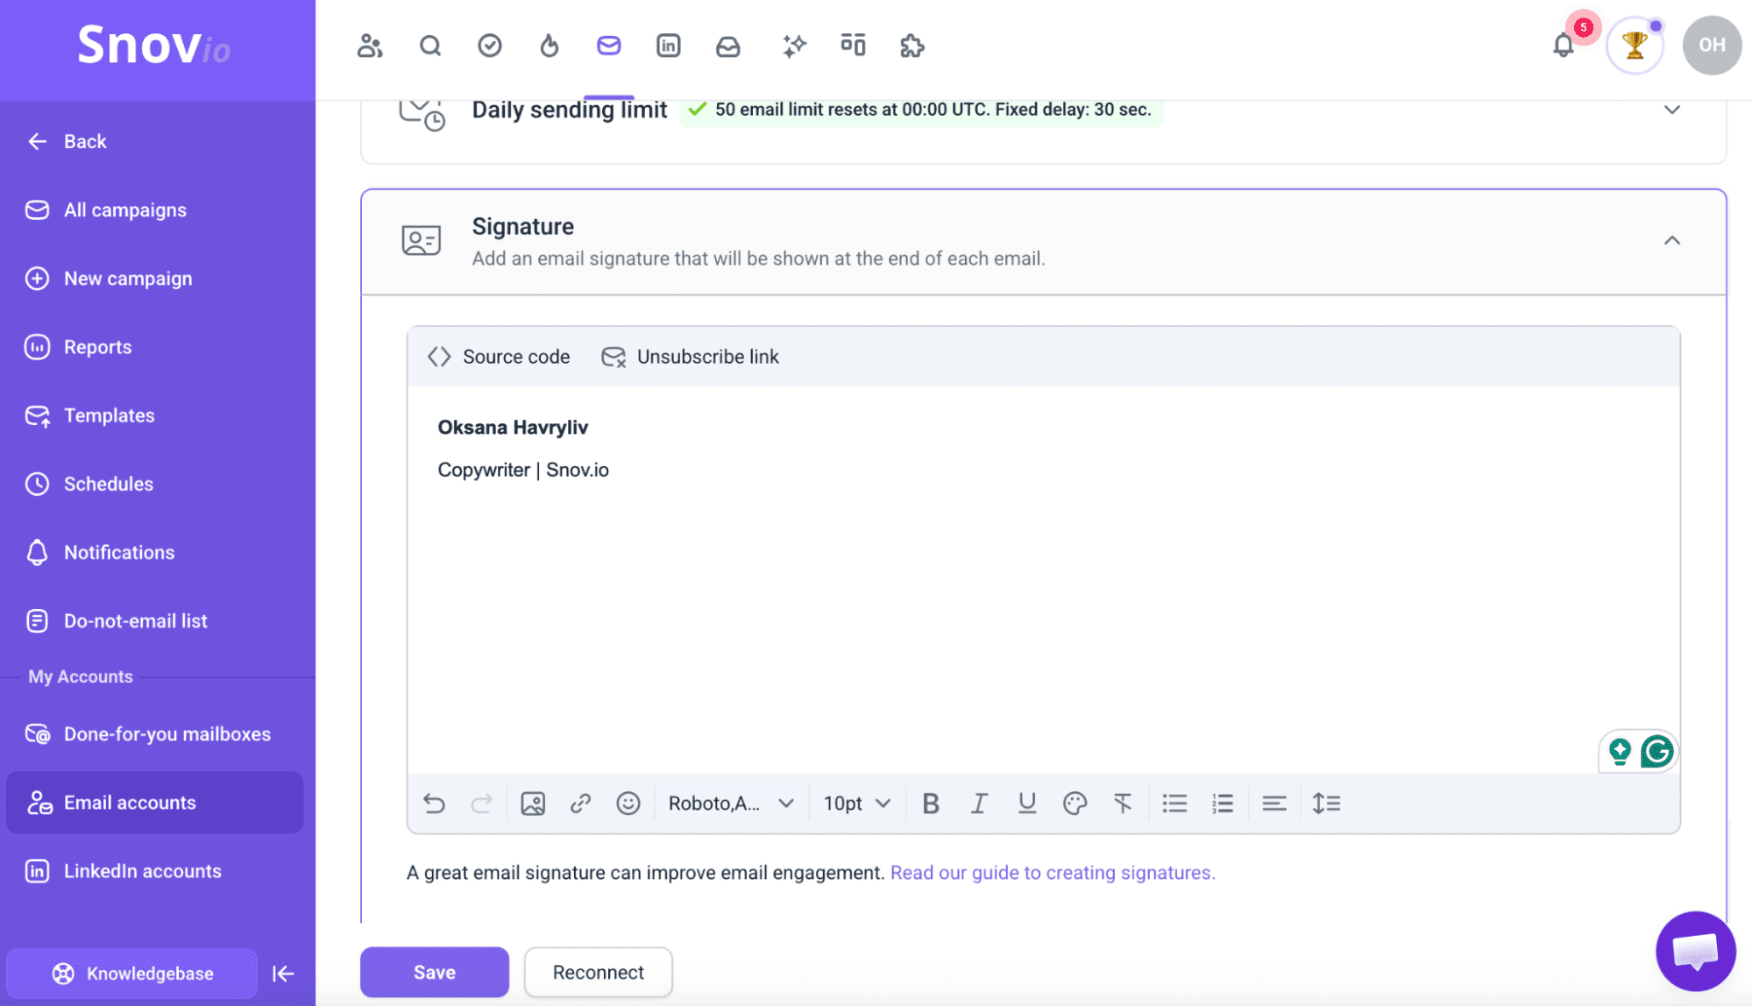
Task: Open the guide to creating signatures link
Action: coord(1052,873)
